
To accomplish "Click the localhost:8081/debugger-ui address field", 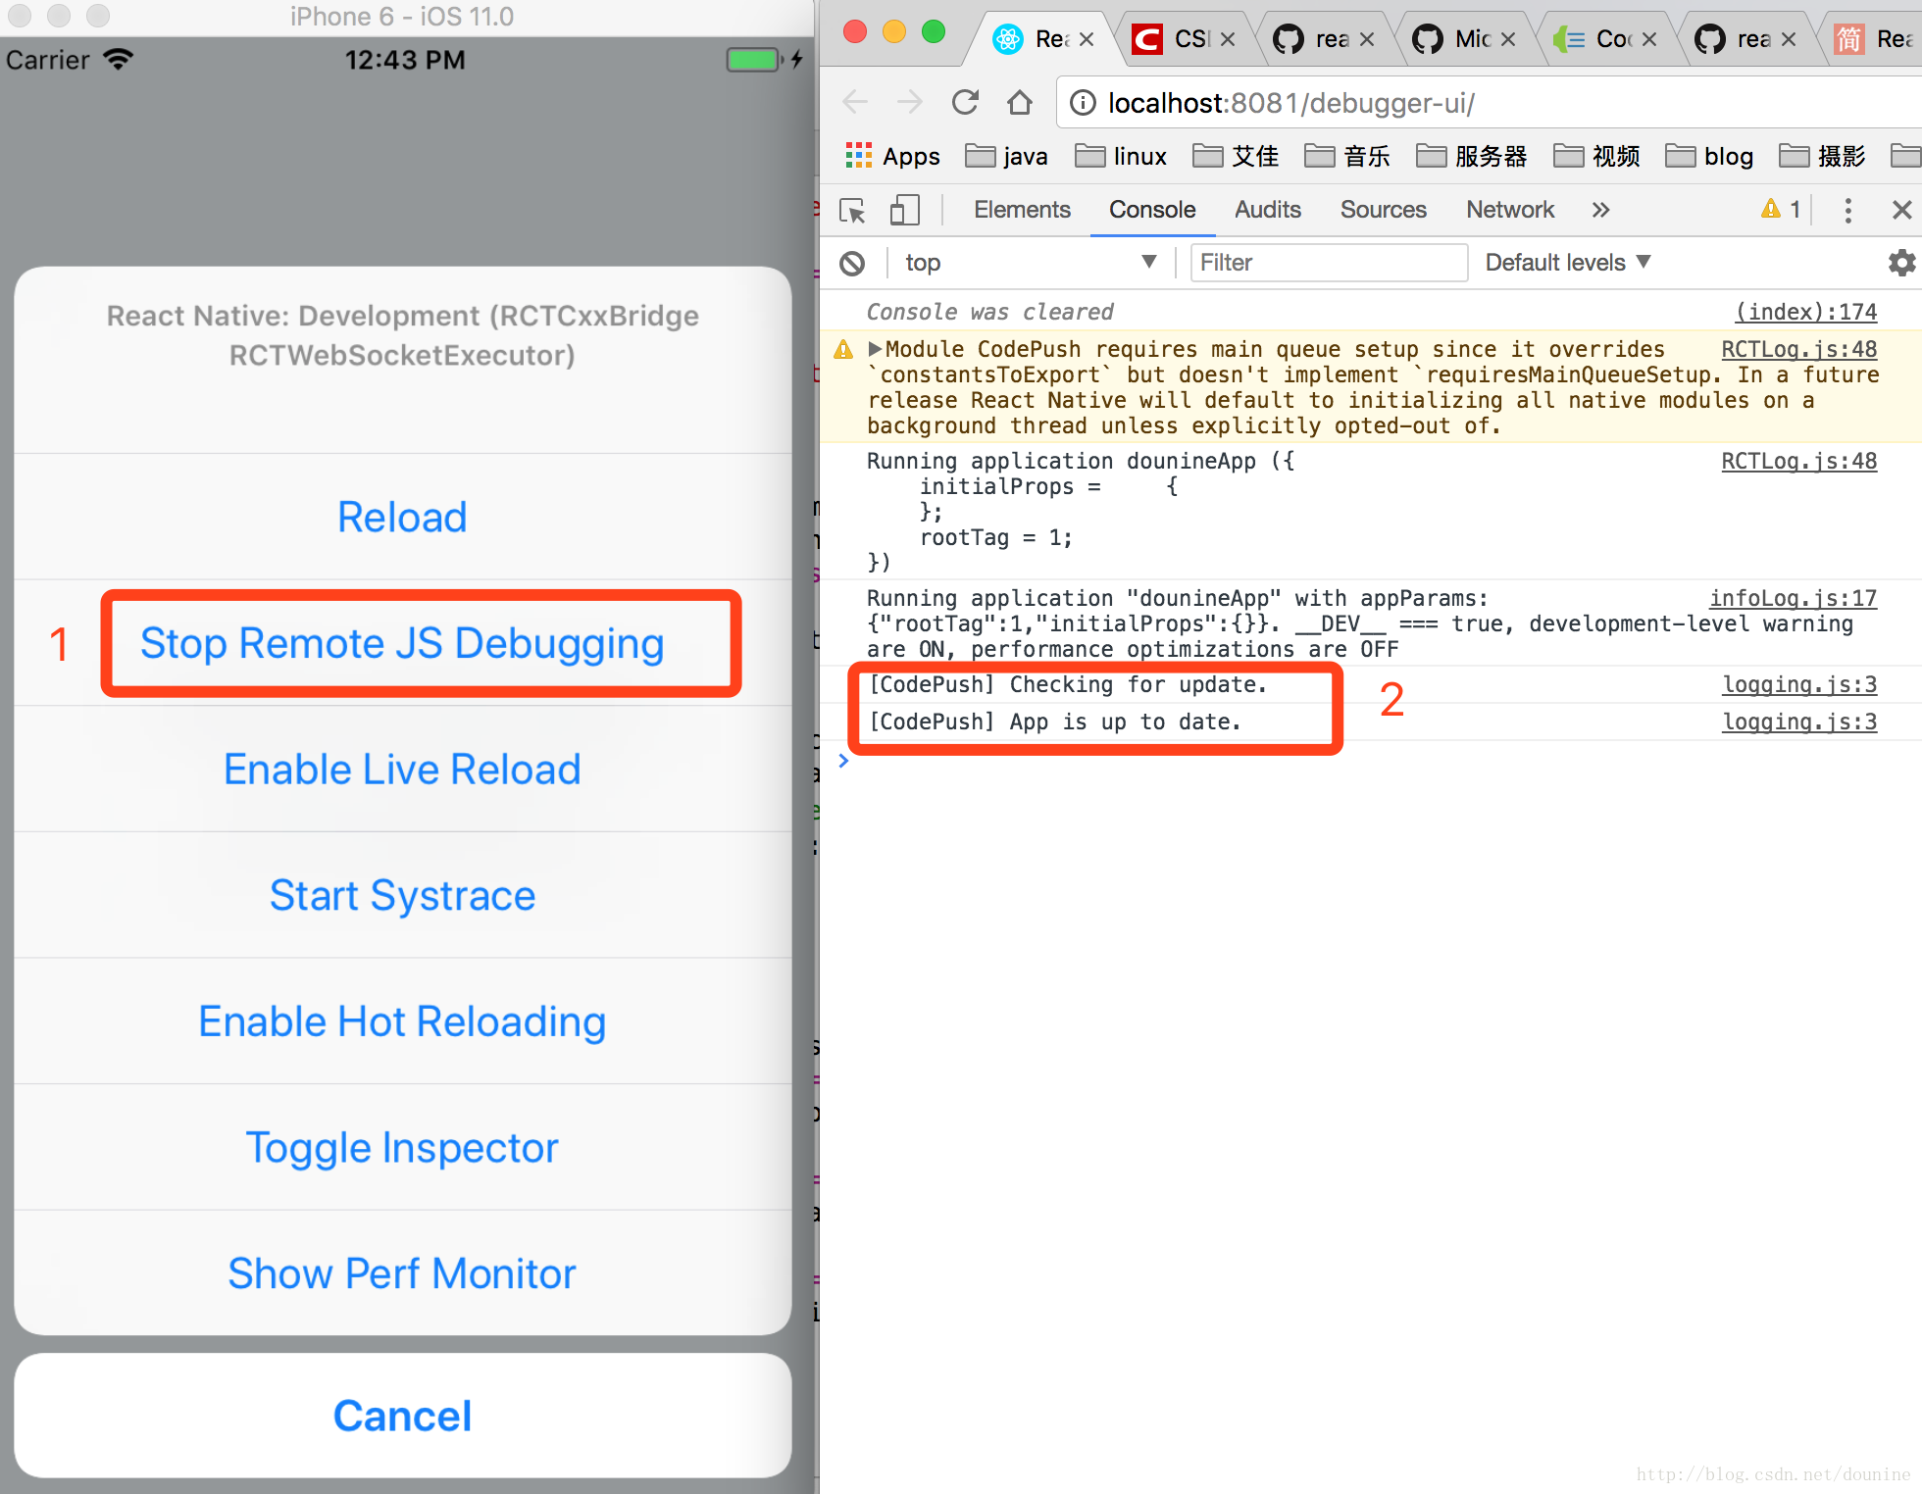I will click(x=1491, y=103).
